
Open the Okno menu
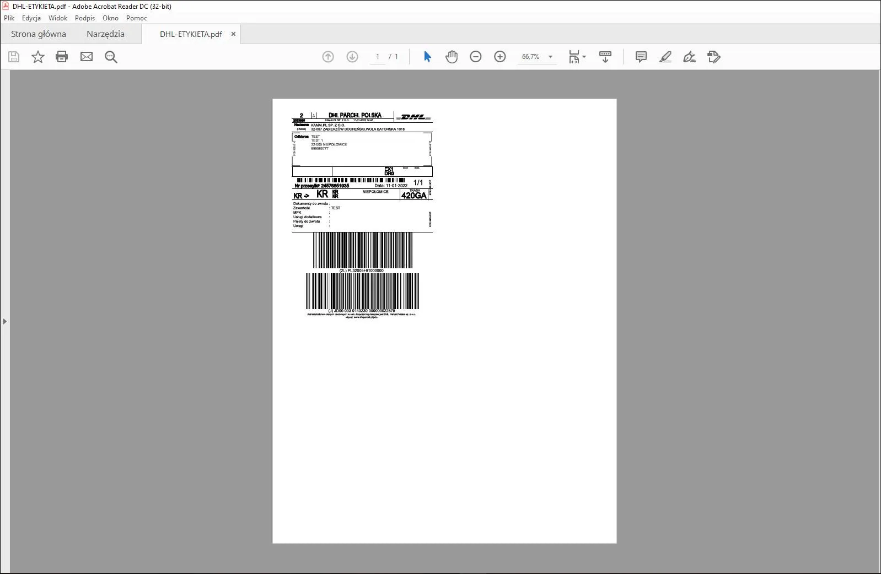(110, 18)
